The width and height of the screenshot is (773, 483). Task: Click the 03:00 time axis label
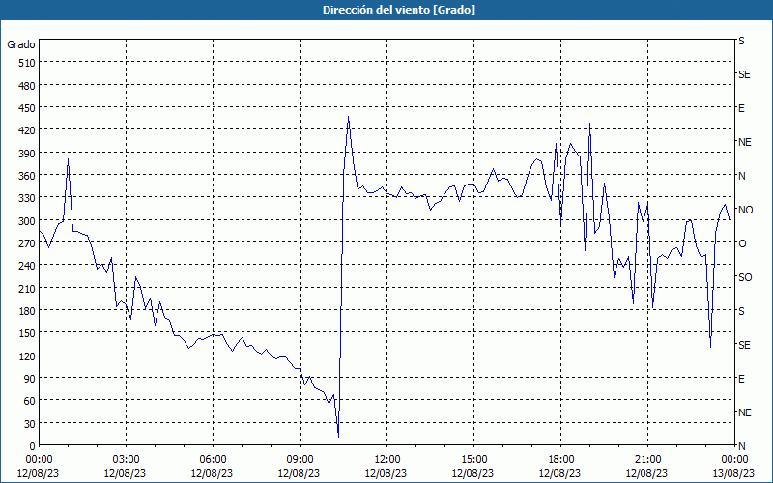[x=127, y=460]
